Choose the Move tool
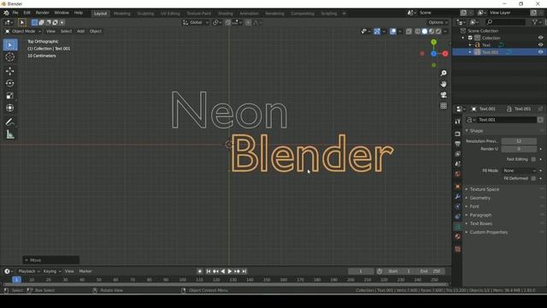This screenshot has width=547, height=308. click(x=10, y=71)
